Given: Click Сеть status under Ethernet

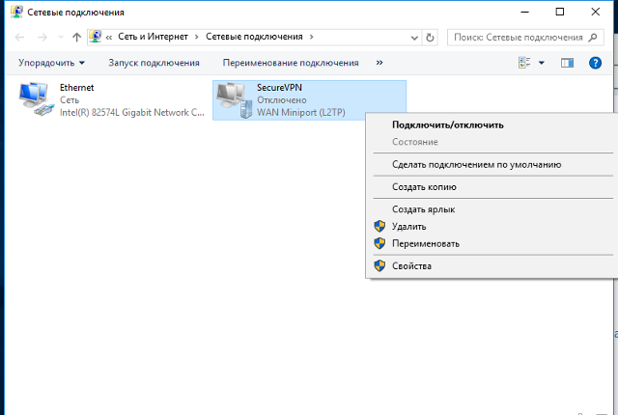Looking at the screenshot, I should pos(70,100).
